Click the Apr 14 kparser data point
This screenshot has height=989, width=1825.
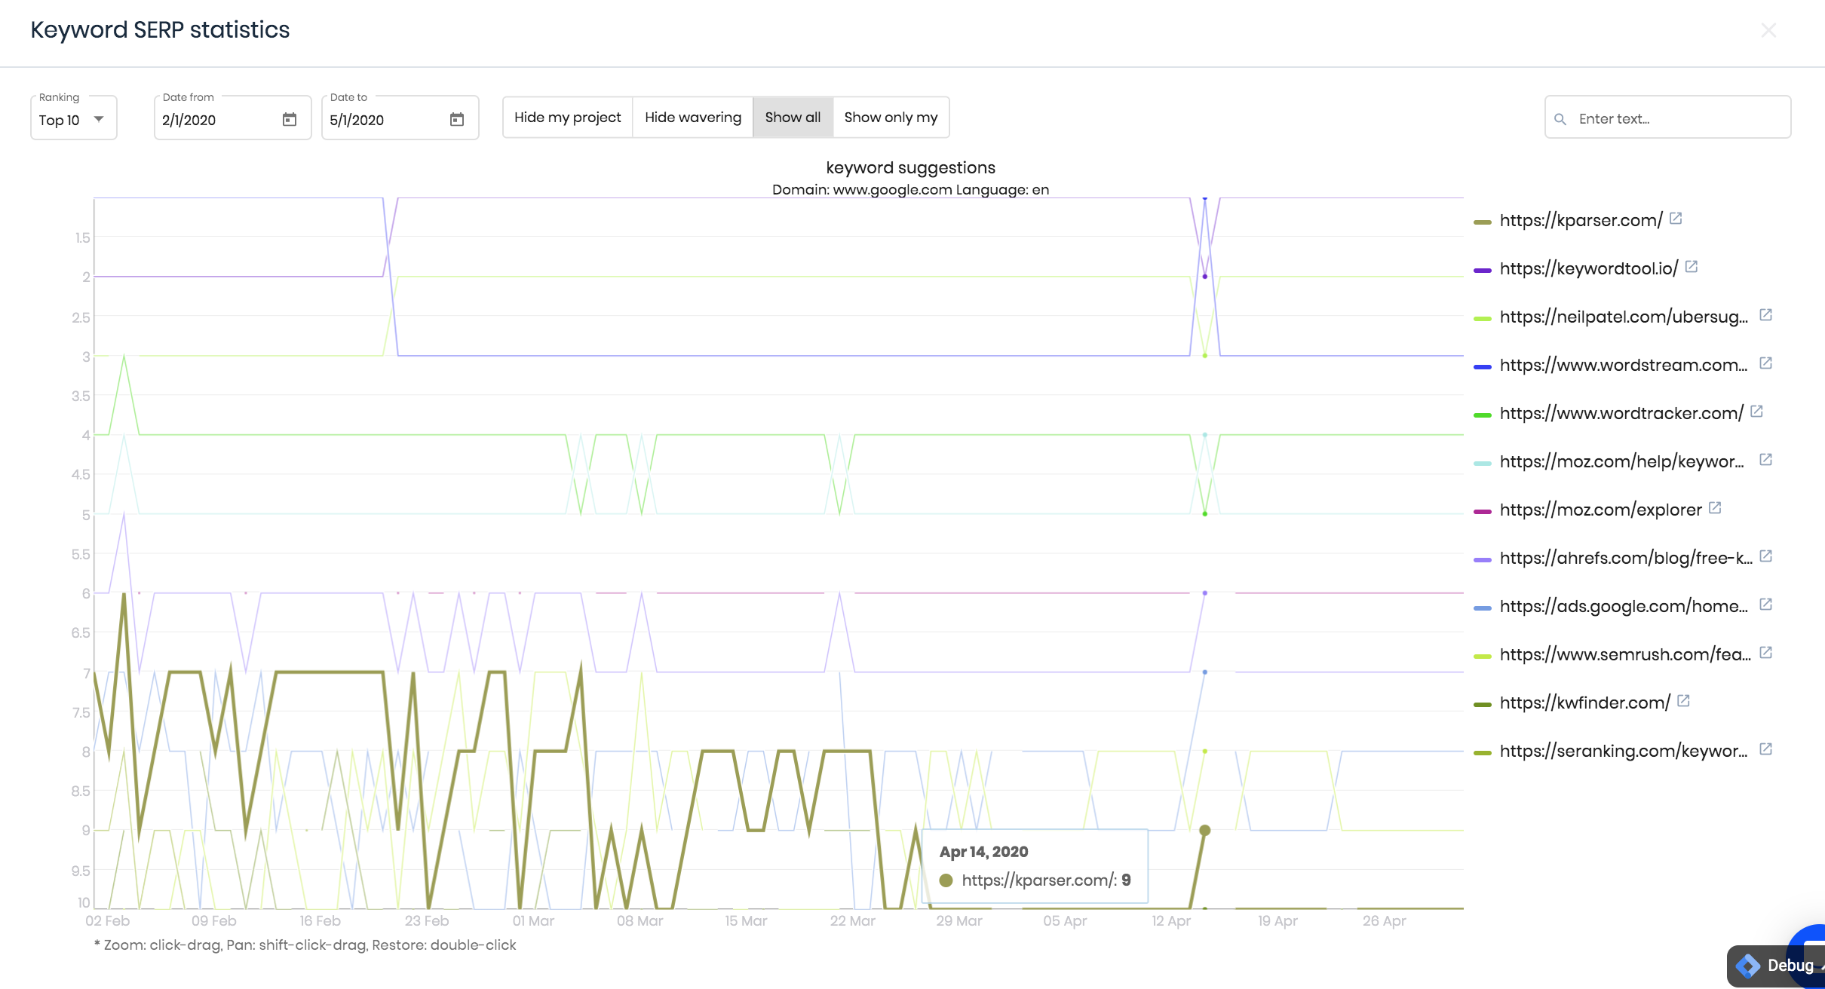tap(1205, 830)
